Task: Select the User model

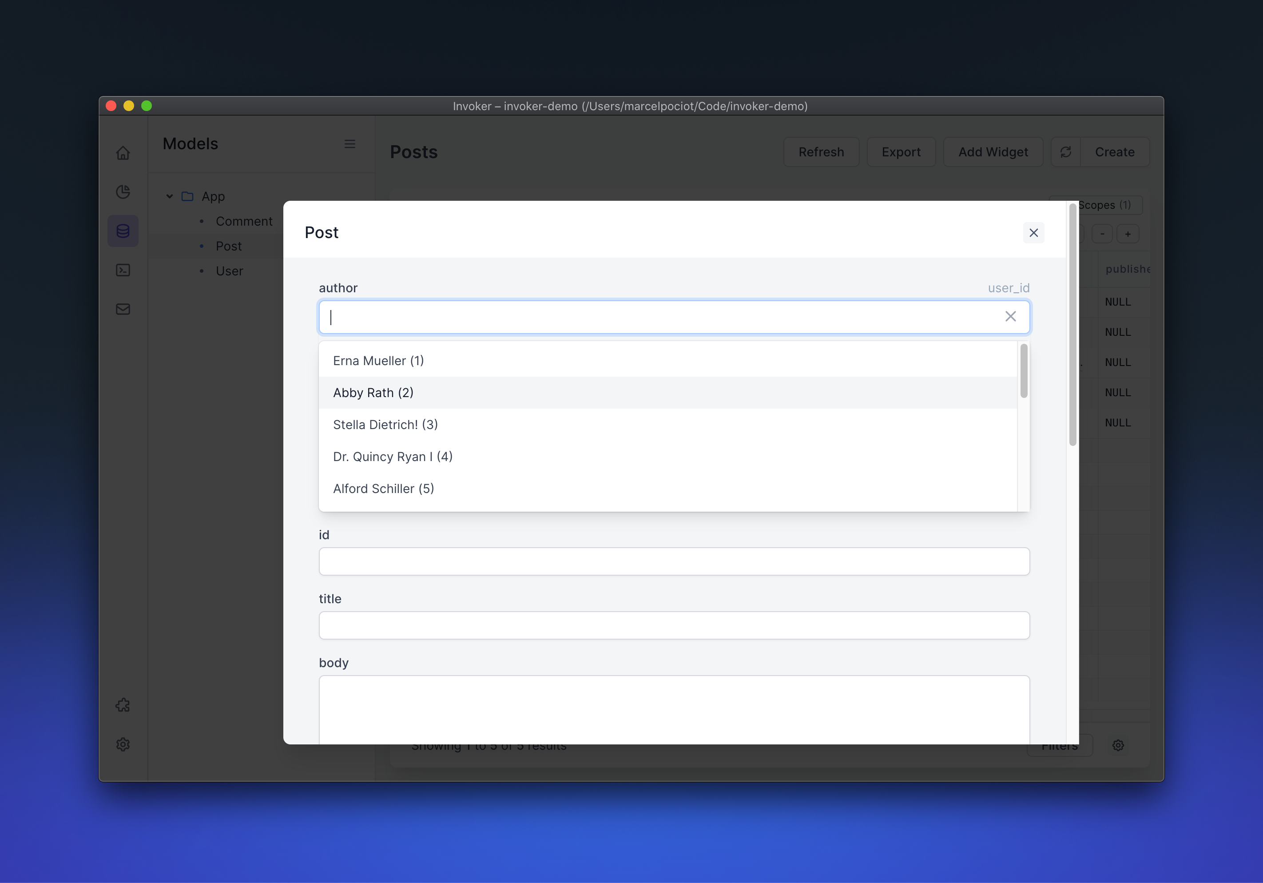Action: click(x=229, y=270)
